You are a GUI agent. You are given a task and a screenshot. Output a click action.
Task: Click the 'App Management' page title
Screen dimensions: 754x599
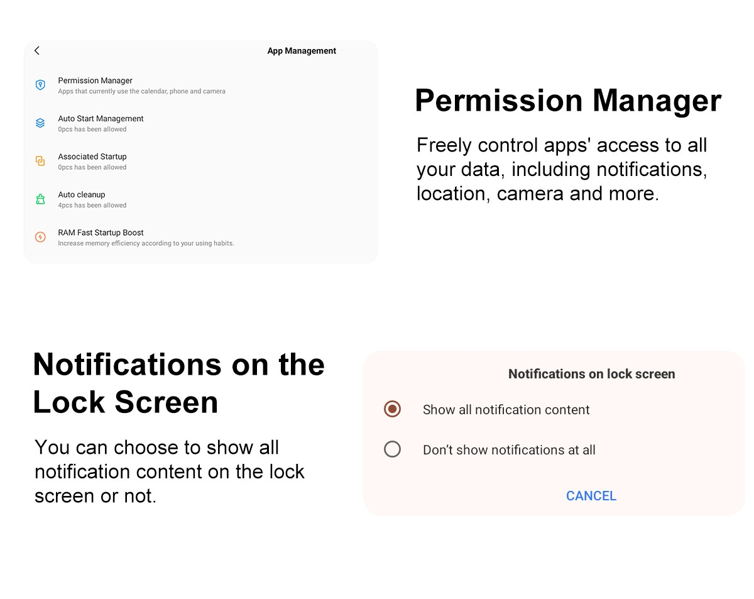pyautogui.click(x=302, y=51)
